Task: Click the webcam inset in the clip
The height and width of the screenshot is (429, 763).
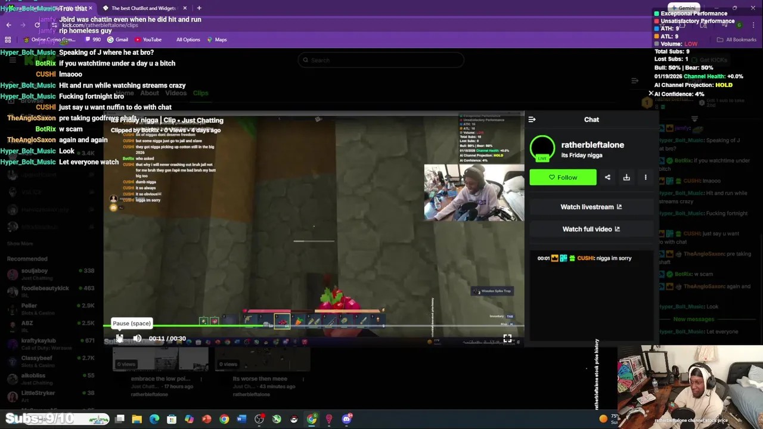Action: (474, 192)
